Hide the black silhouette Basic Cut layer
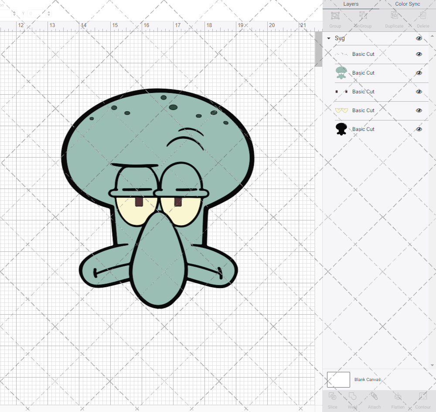Image resolution: width=436 pixels, height=412 pixels. pos(419,129)
